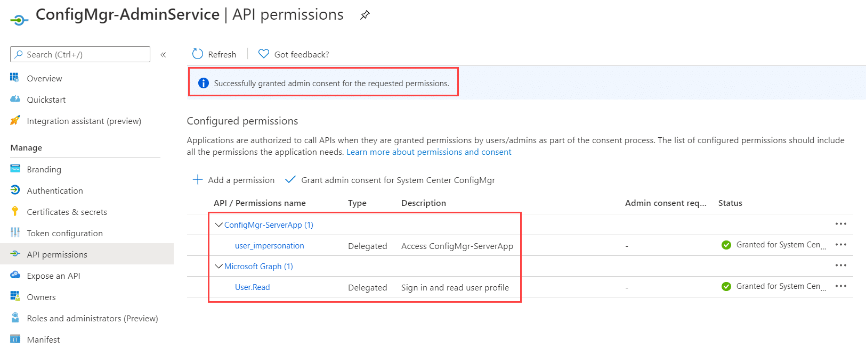Open Branding settings
This screenshot has width=866, height=349.
tap(45, 169)
